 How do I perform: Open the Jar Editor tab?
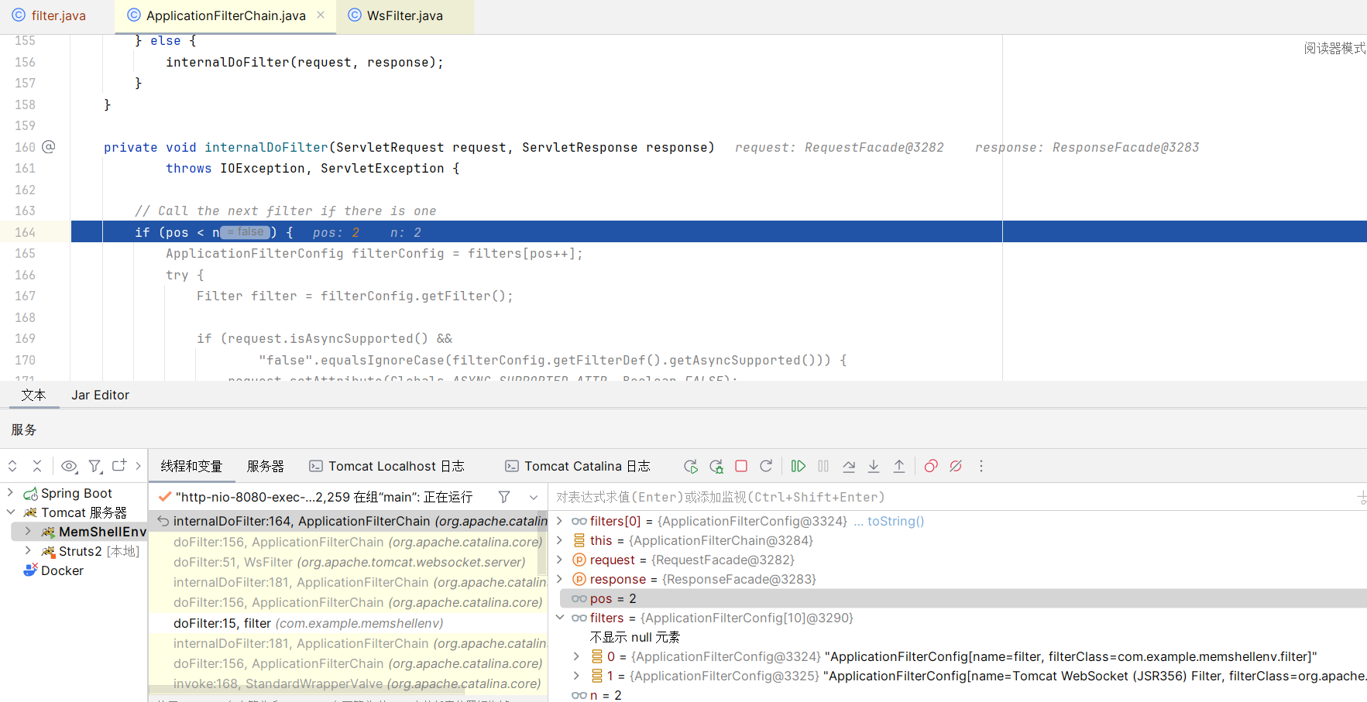click(x=100, y=395)
